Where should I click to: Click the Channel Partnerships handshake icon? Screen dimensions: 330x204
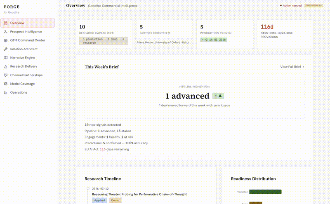point(6,75)
